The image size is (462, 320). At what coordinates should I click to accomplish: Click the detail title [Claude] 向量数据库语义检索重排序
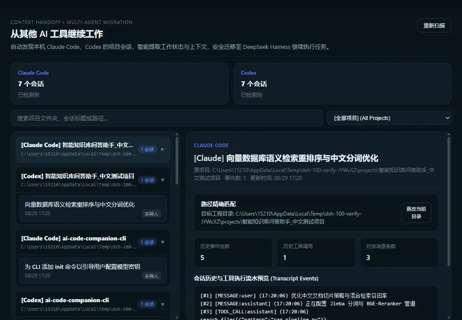point(286,158)
